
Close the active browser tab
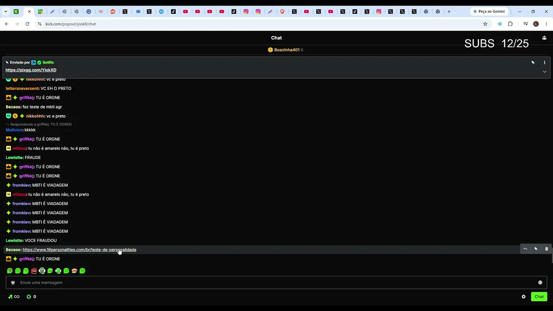coord(29,12)
